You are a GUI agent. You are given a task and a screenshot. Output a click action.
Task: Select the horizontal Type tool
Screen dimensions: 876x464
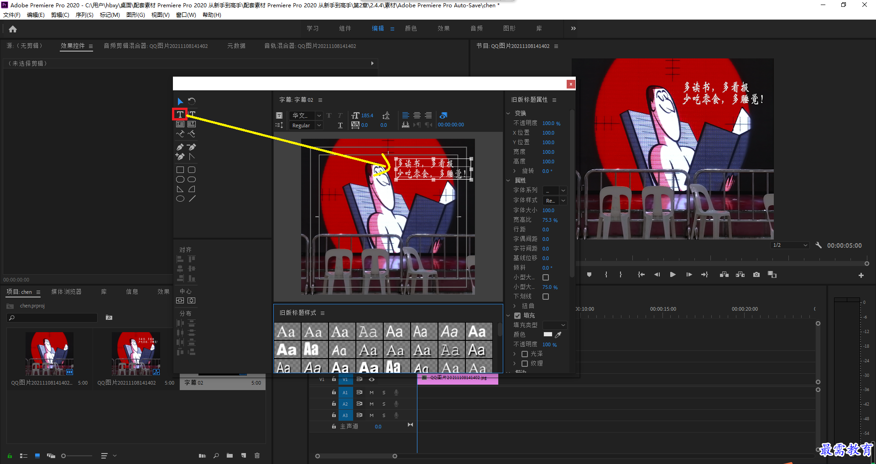[x=180, y=114]
